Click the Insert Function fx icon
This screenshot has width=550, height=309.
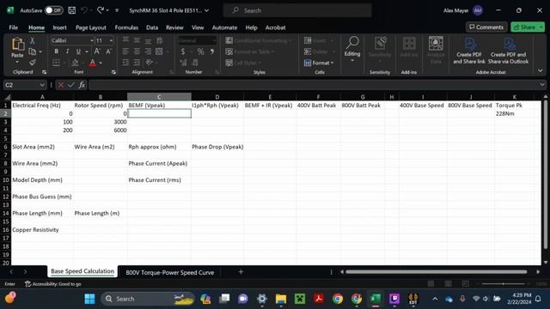[82, 85]
